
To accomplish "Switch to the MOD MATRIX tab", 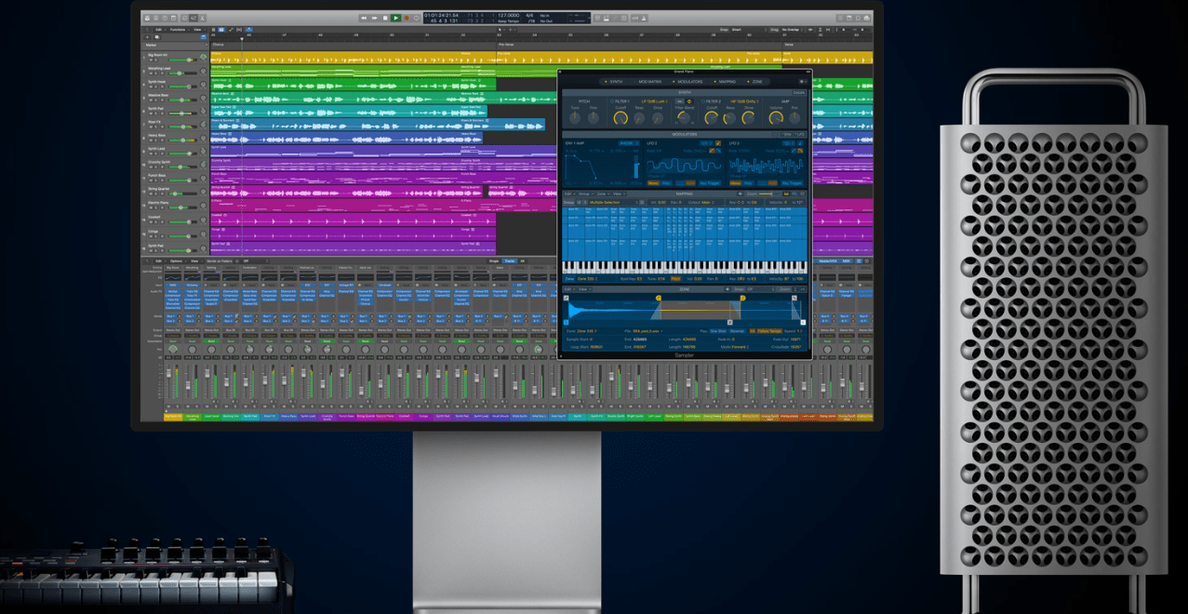I will (x=648, y=82).
